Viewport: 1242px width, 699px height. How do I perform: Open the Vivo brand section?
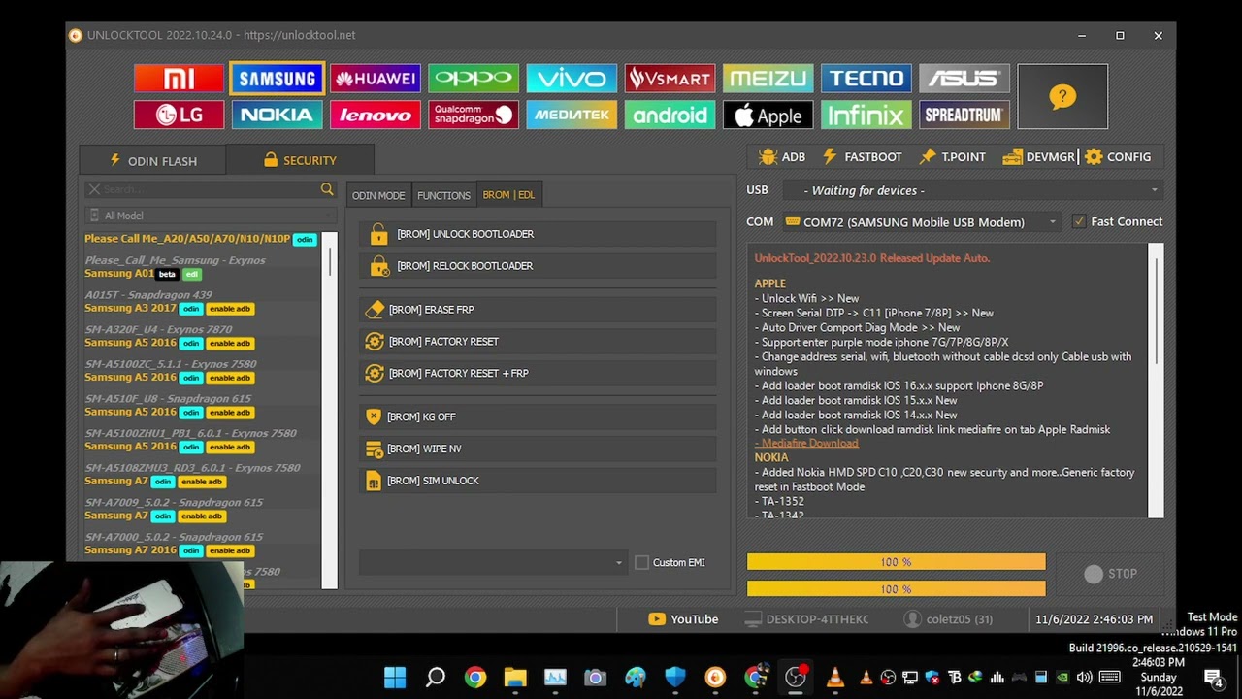(572, 79)
